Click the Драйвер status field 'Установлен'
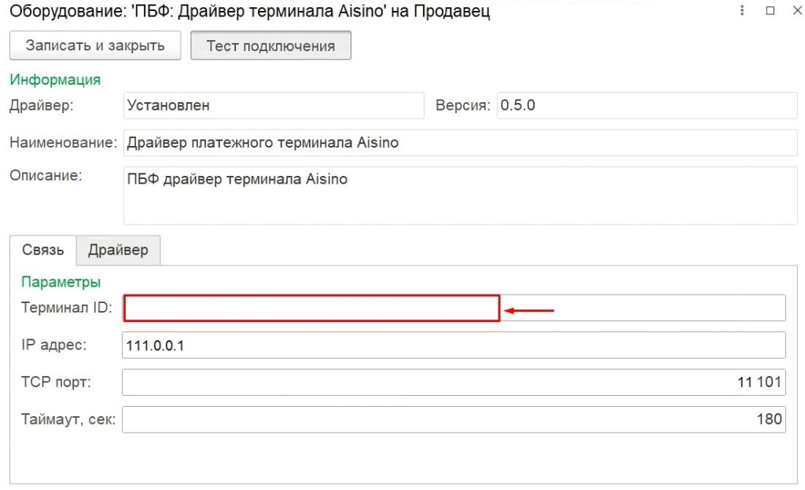This screenshot has width=805, height=490. [x=274, y=105]
